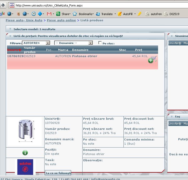
Task: Click the D02519 search term button
Action: click(x=172, y=14)
